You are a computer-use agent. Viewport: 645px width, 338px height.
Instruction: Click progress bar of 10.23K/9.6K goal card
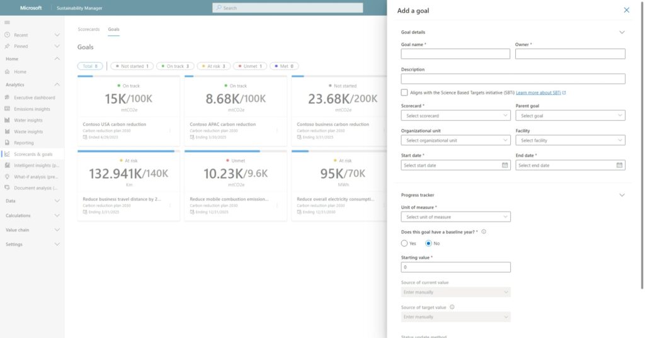pos(236,151)
